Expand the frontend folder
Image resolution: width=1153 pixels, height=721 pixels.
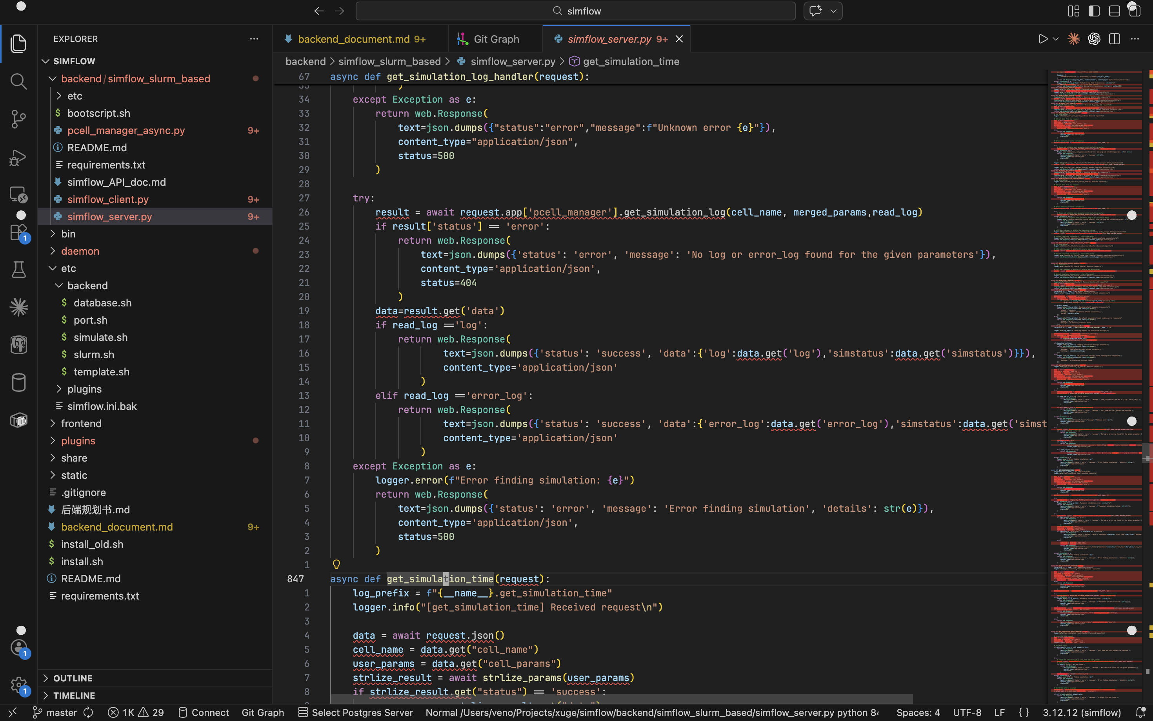pyautogui.click(x=81, y=424)
